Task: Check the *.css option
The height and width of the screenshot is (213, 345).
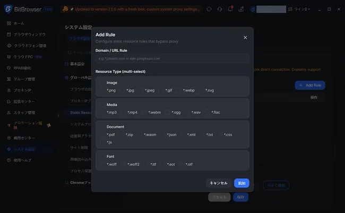Action: pyautogui.click(x=220, y=134)
